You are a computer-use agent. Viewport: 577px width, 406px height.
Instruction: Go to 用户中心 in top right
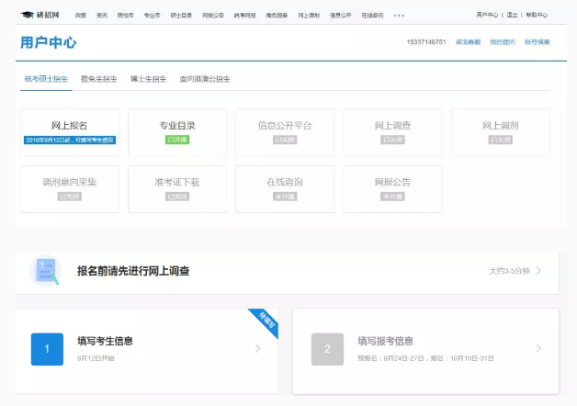[x=487, y=15]
